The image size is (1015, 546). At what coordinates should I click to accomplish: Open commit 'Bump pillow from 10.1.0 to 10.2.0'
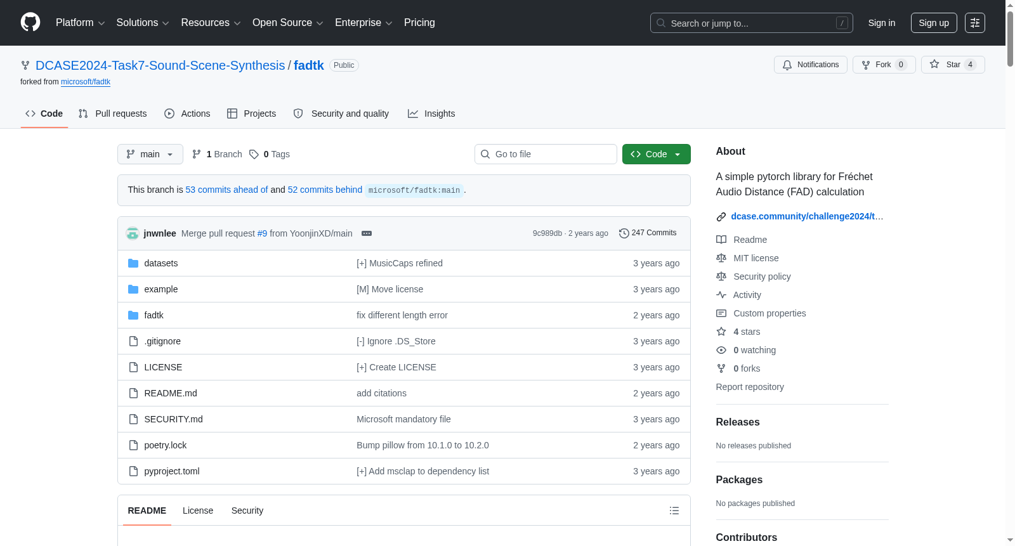(422, 445)
